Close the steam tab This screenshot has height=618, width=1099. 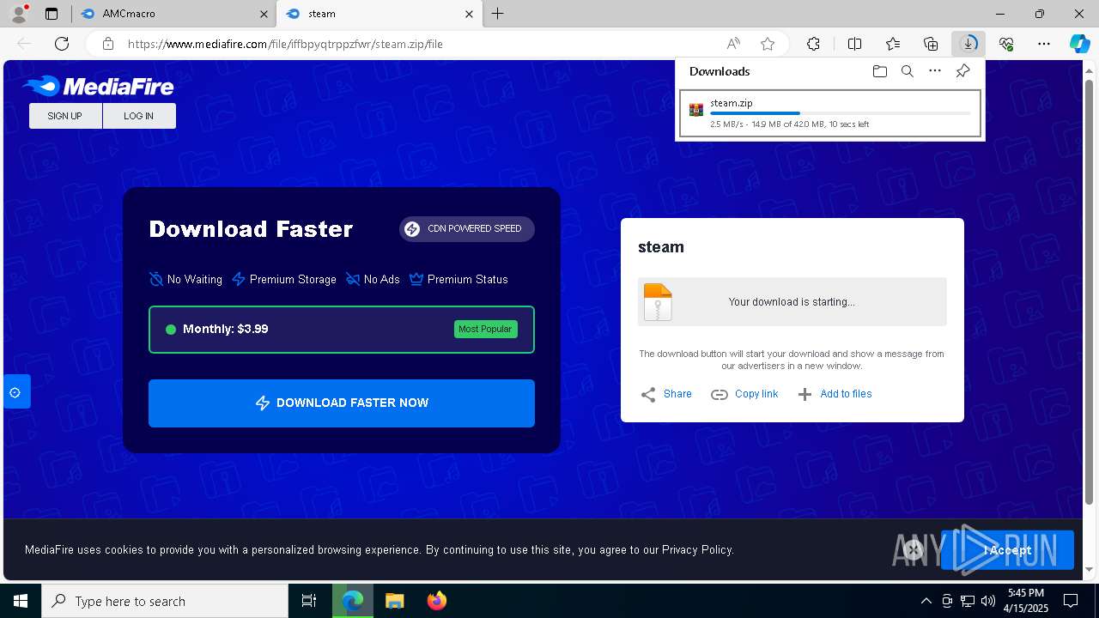click(469, 14)
